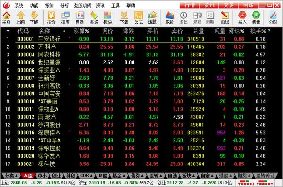
Task: Select the 画线 draw line tool
Action: click(225, 18)
